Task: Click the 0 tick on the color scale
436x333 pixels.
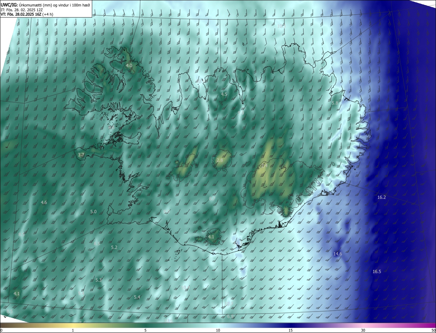Action: (x=1, y=330)
